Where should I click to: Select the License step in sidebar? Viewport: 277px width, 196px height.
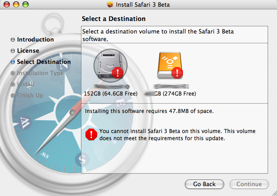click(x=25, y=51)
